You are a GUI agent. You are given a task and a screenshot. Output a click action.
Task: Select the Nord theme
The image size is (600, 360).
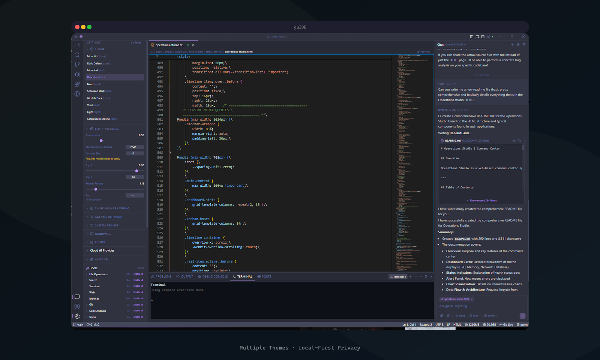pos(115,84)
